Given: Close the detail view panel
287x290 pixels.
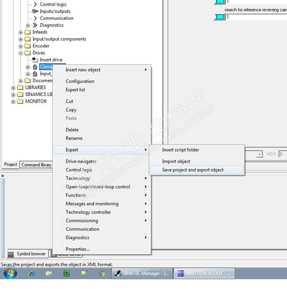Looking at the screenshot, I should [2, 176].
